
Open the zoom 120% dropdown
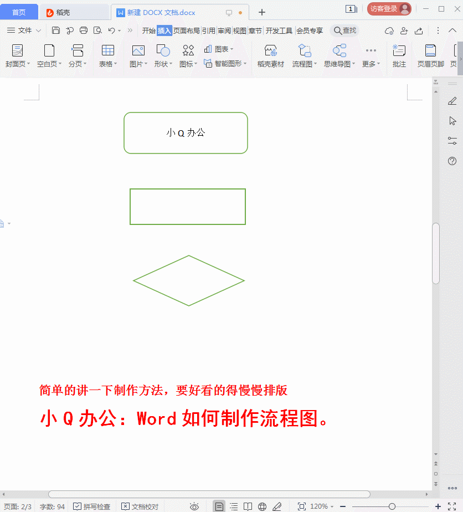(x=322, y=506)
